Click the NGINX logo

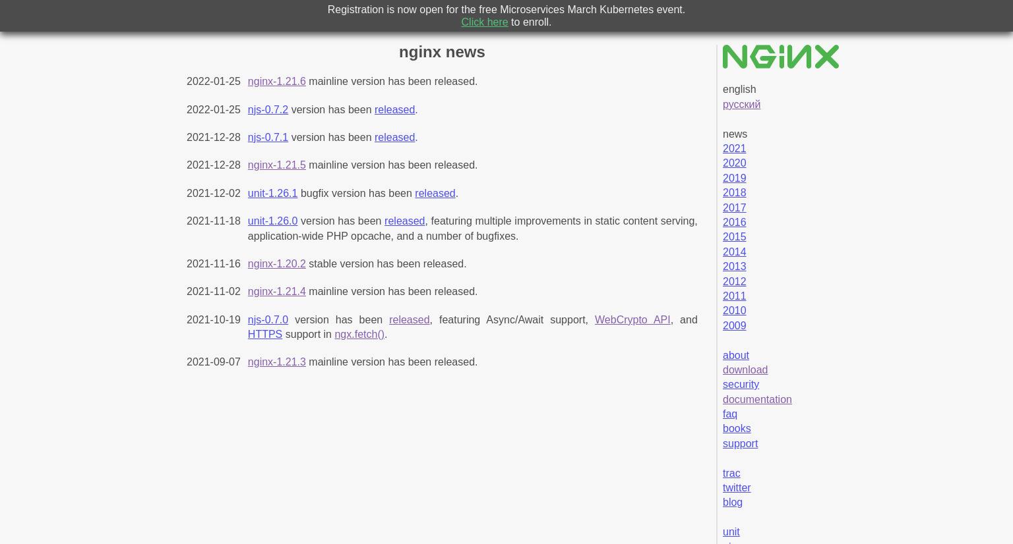(x=780, y=57)
